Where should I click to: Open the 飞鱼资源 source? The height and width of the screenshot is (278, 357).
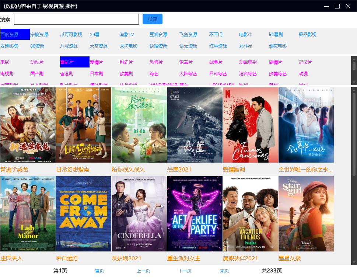tap(188, 34)
